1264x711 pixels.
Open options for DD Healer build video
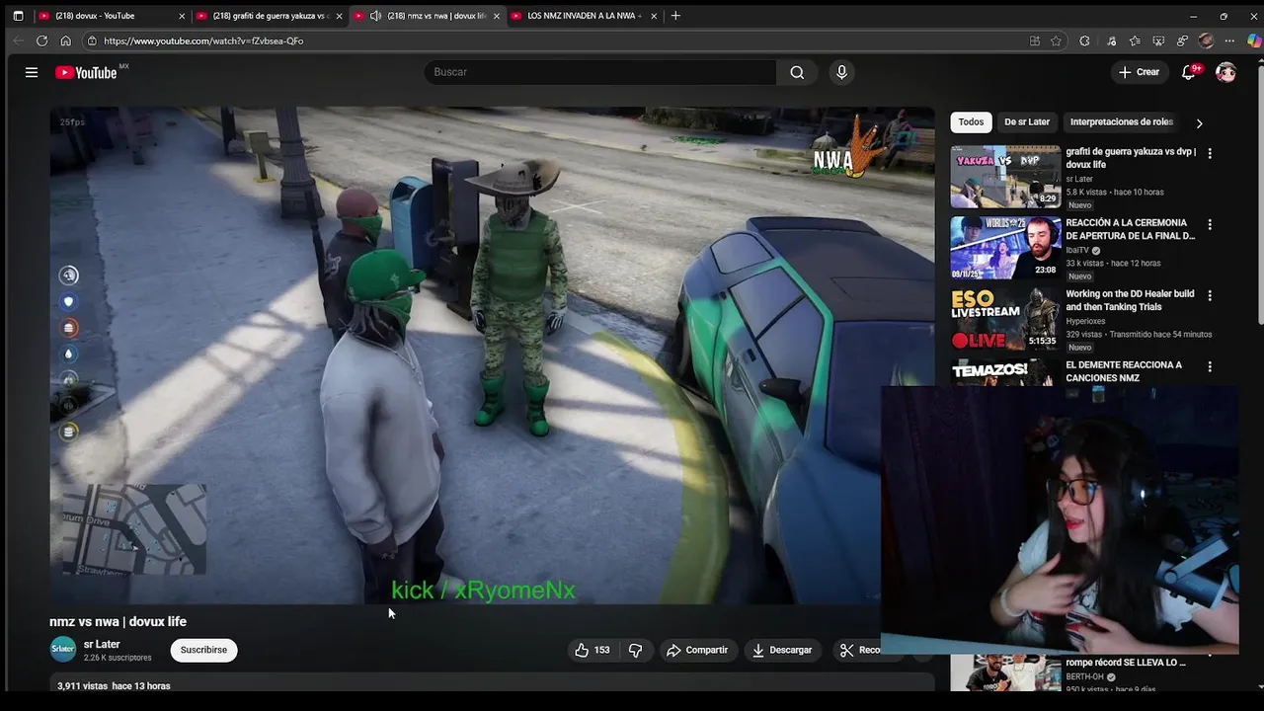[x=1210, y=295]
